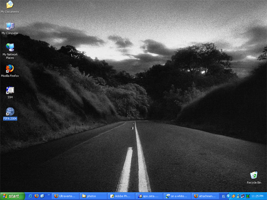267x200 pixels.
Task: Switch to the 'on a white' taskbar window
Action: point(177,196)
